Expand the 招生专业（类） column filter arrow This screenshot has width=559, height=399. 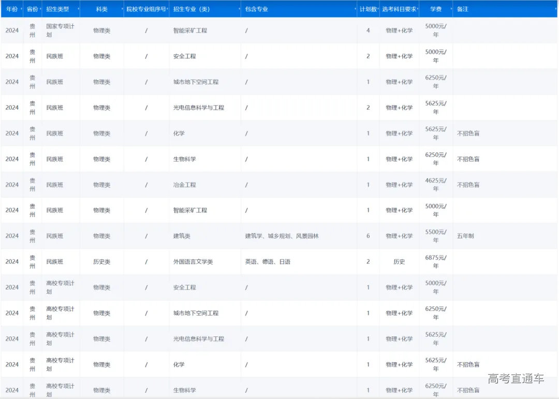coord(240,9)
